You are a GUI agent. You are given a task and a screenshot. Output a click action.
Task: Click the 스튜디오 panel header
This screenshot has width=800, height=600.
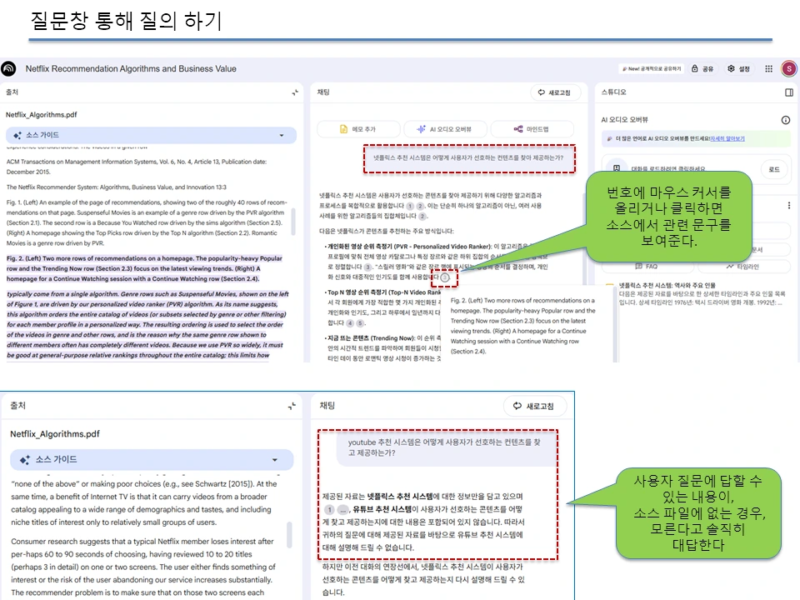point(614,92)
